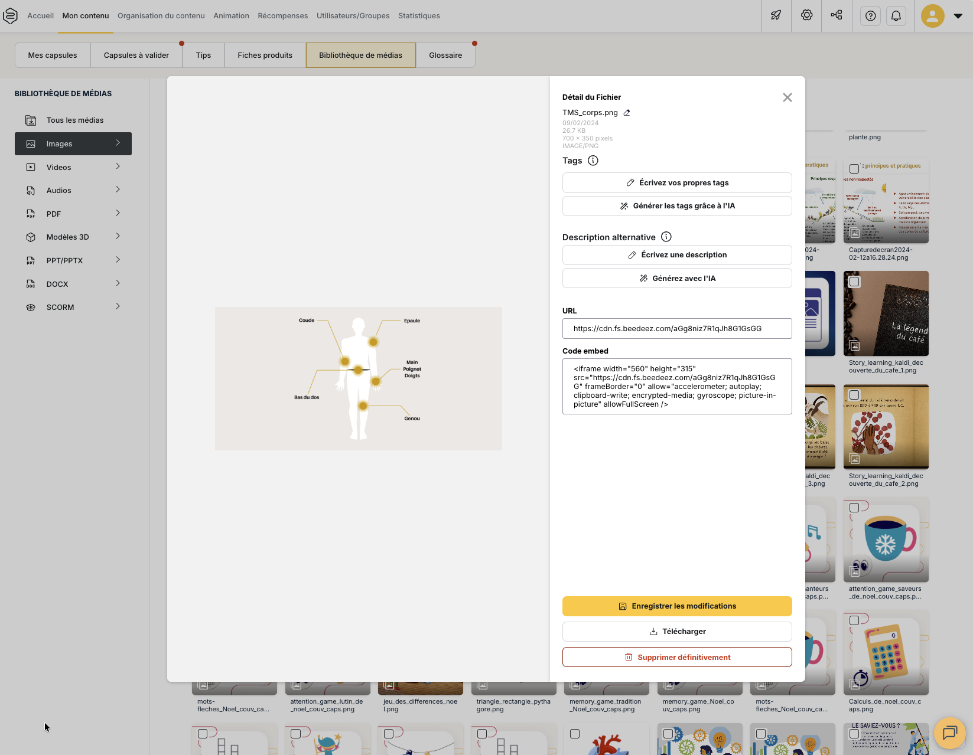Viewport: 973px width, 755px height.
Task: Click the Télécharger button
Action: pos(677,632)
